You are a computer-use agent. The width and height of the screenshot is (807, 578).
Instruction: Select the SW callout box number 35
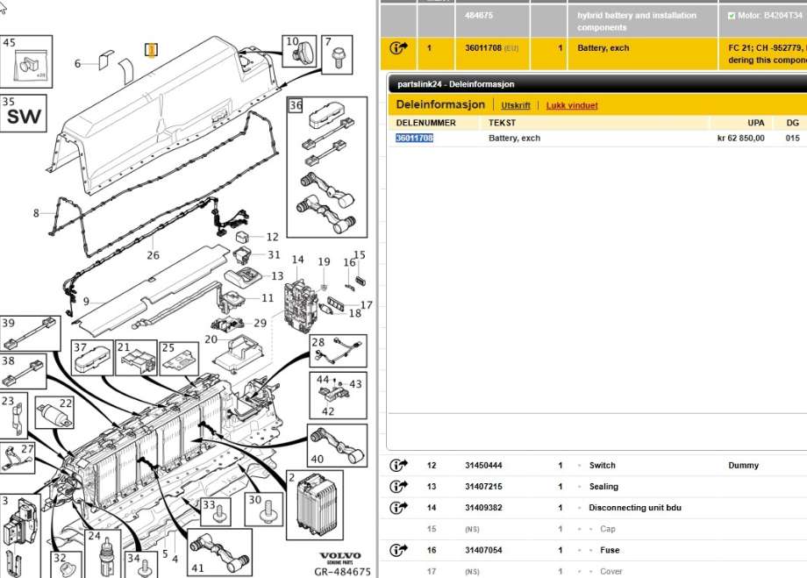click(x=24, y=113)
